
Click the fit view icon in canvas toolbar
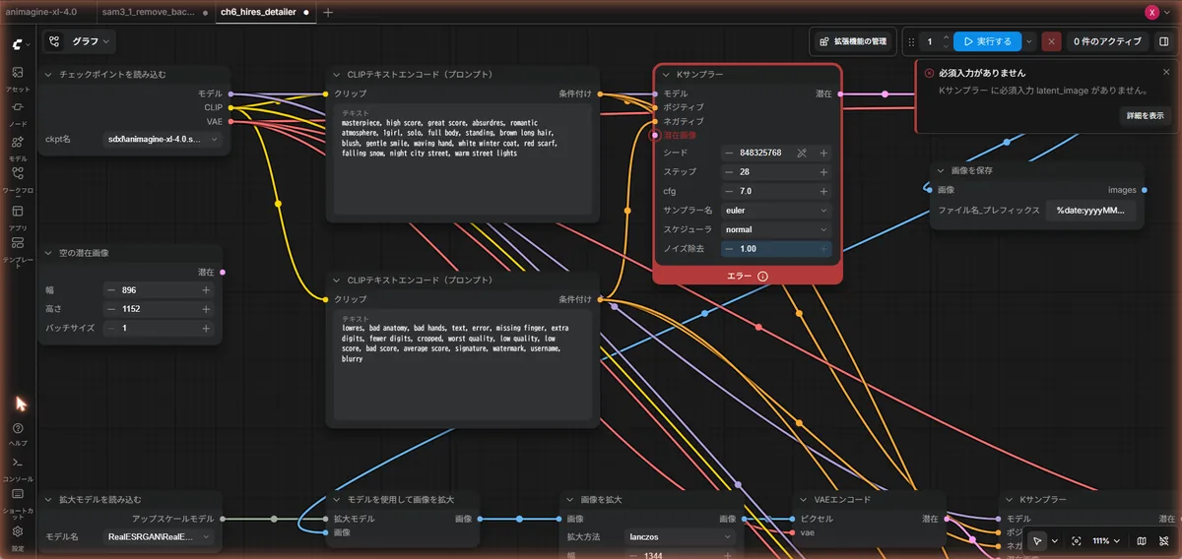point(1077,540)
